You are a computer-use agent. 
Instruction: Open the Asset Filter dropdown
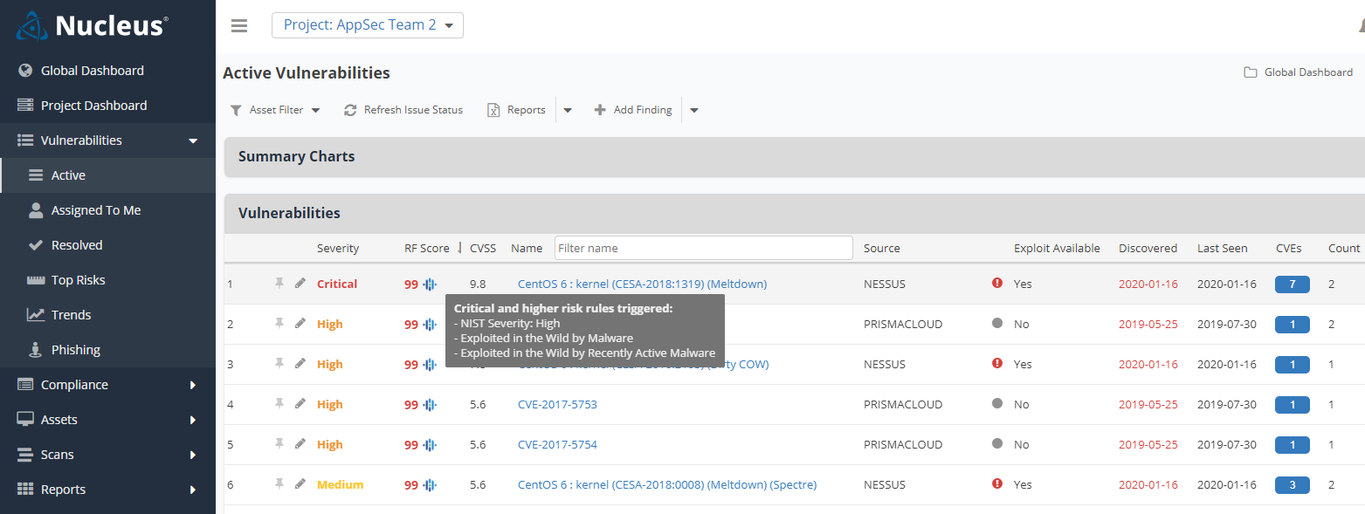[x=275, y=110]
